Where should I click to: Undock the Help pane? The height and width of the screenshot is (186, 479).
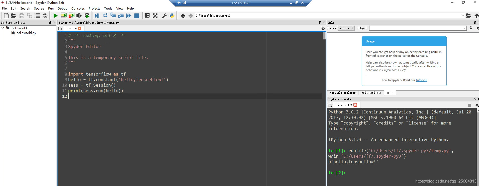(x=475, y=23)
